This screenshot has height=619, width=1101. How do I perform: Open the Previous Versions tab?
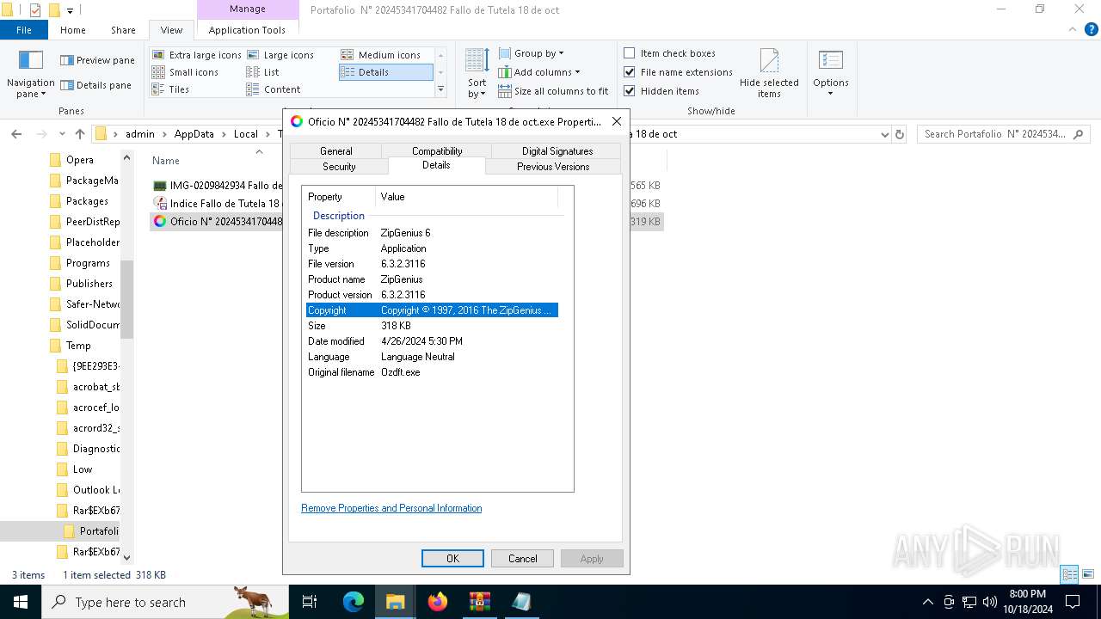coord(553,167)
